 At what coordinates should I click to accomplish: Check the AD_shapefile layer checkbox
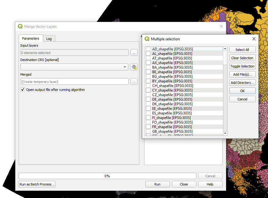(x=148, y=49)
